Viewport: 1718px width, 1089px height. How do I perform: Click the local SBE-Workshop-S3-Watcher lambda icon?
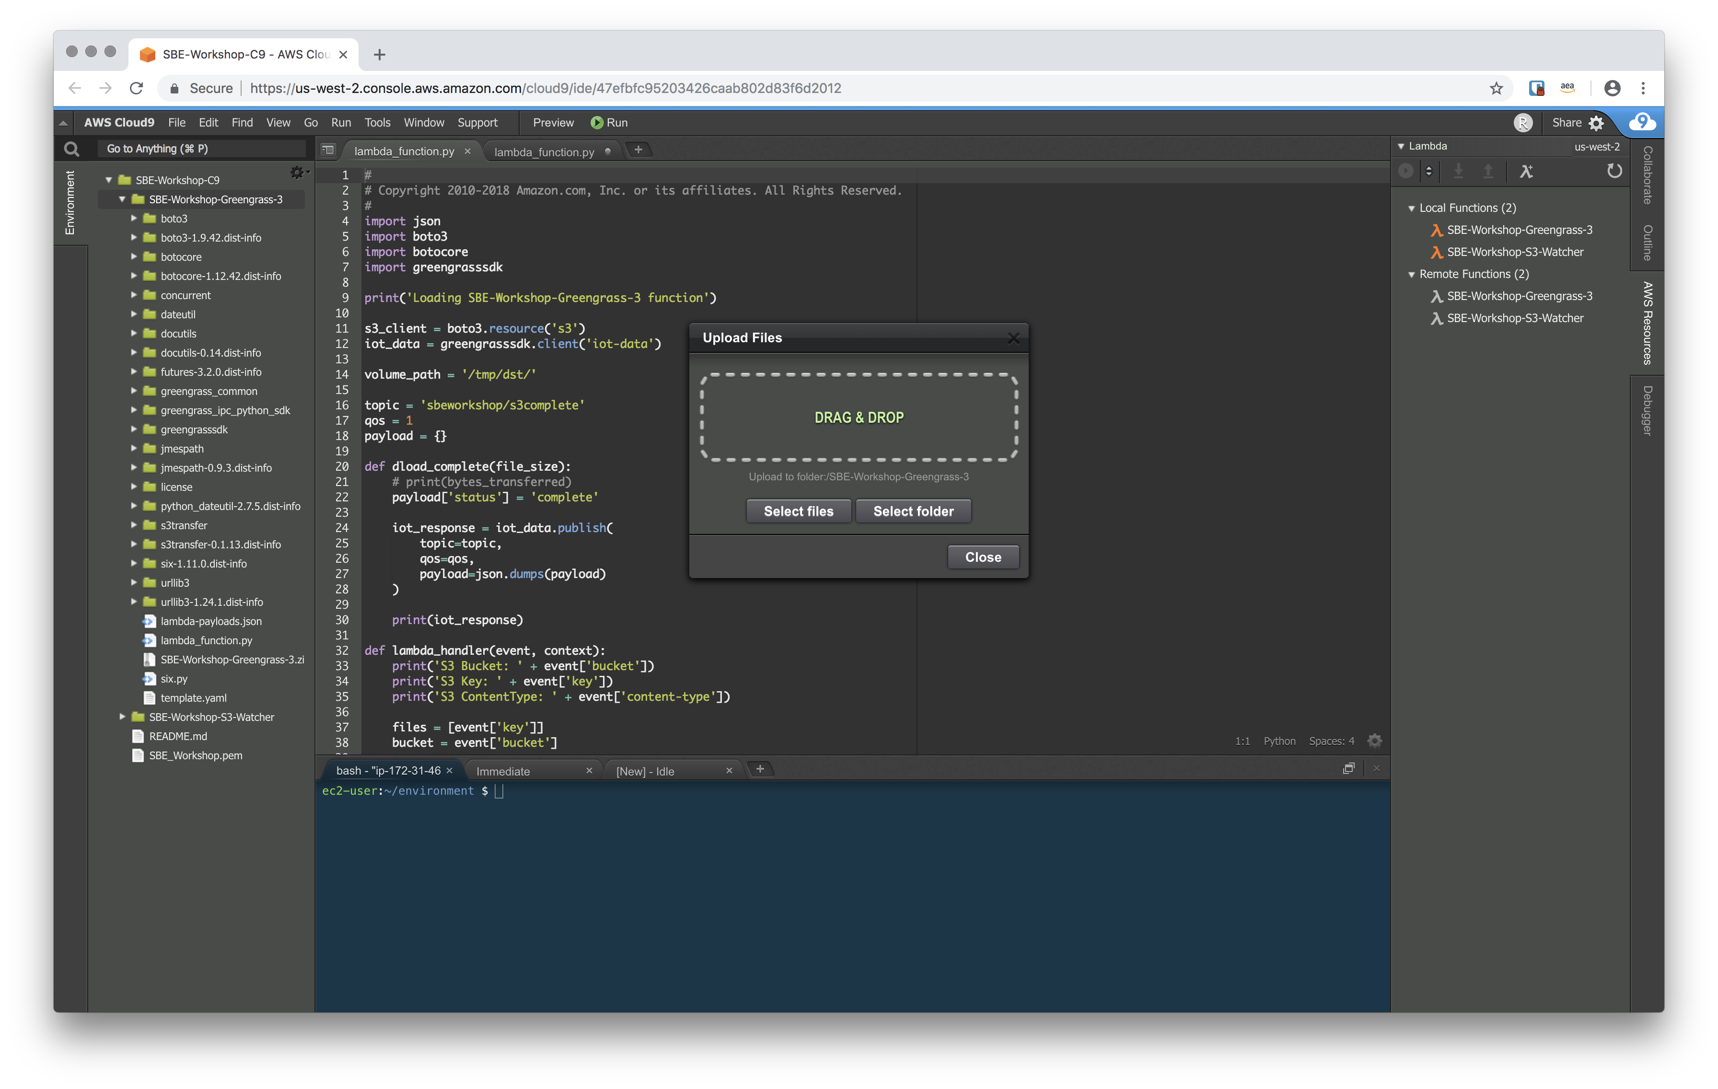pyautogui.click(x=1436, y=252)
